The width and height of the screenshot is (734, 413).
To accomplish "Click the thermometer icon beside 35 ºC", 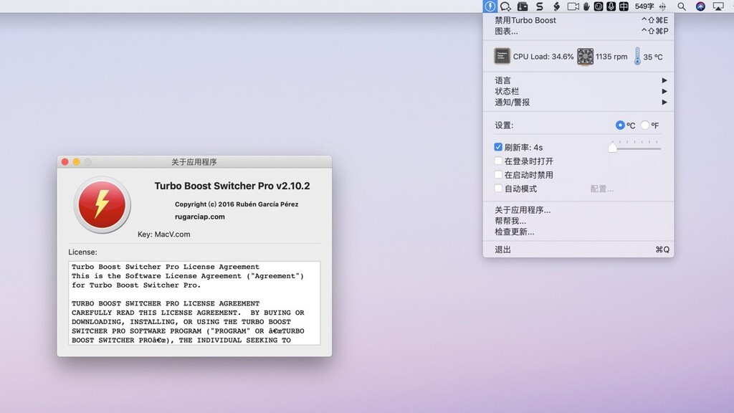I will (637, 56).
